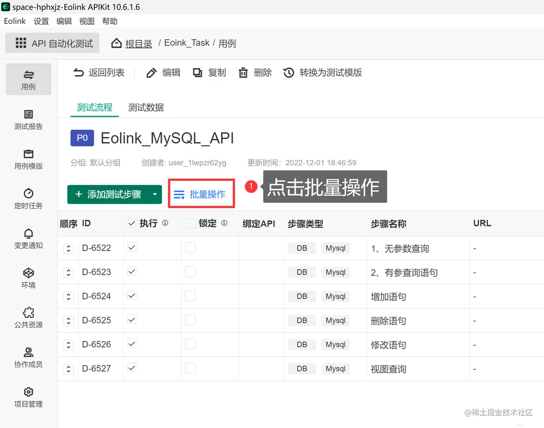Viewport: 544px width, 428px height.
Task: Reorder handle for row D-6524
Action: [x=69, y=297]
